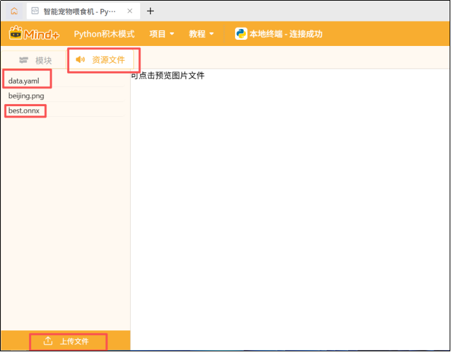Expand the 项目 dropdown menu
451x352 pixels.
pos(162,34)
